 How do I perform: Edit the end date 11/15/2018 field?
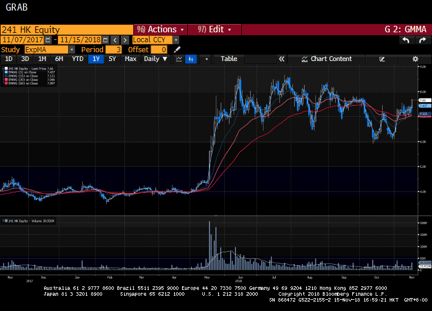(x=80, y=40)
